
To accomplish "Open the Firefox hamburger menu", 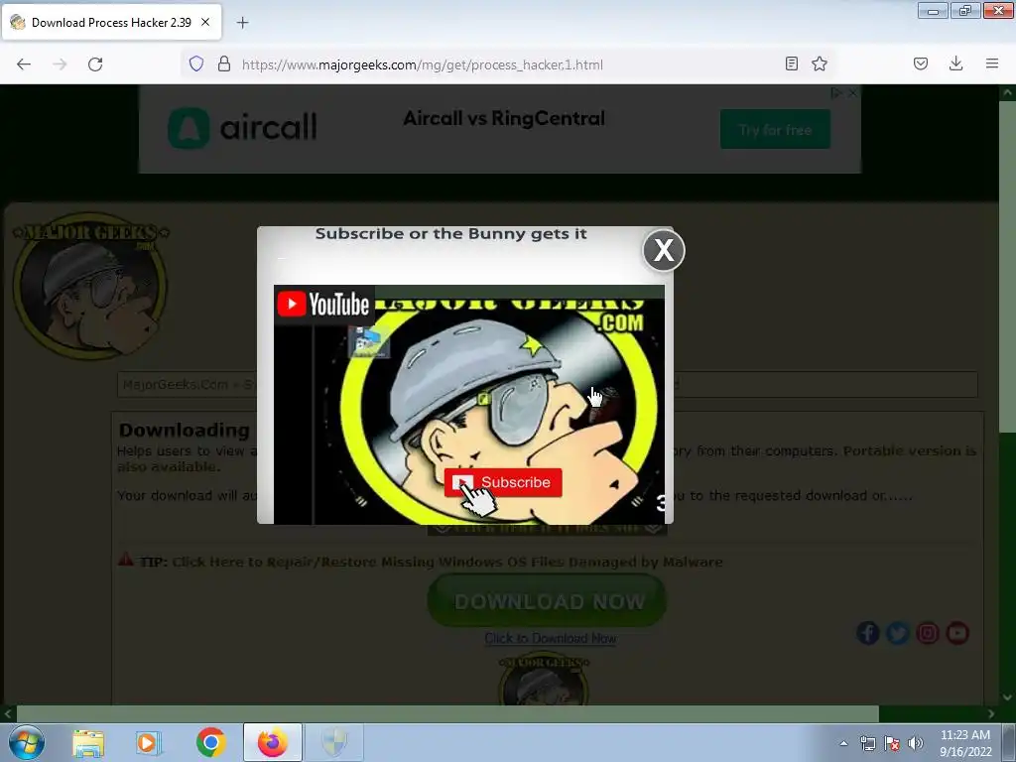I will (992, 63).
